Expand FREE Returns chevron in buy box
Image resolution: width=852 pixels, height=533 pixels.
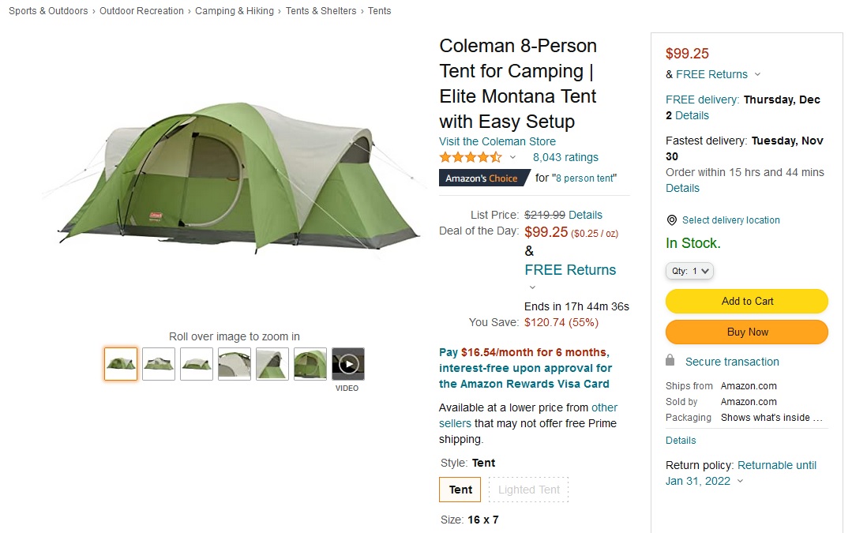pyautogui.click(x=757, y=74)
